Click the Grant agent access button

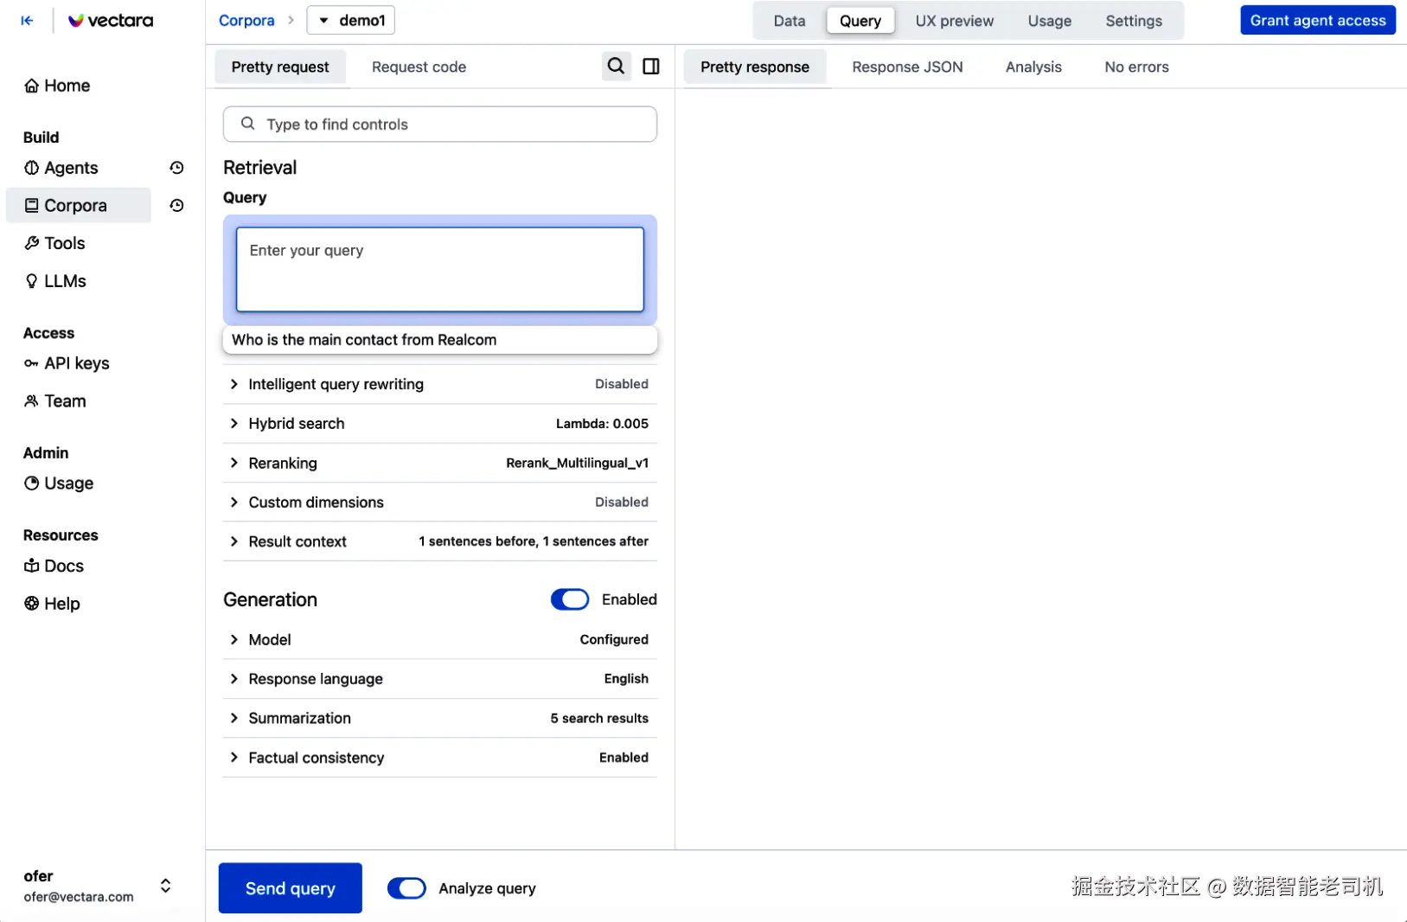tap(1317, 20)
